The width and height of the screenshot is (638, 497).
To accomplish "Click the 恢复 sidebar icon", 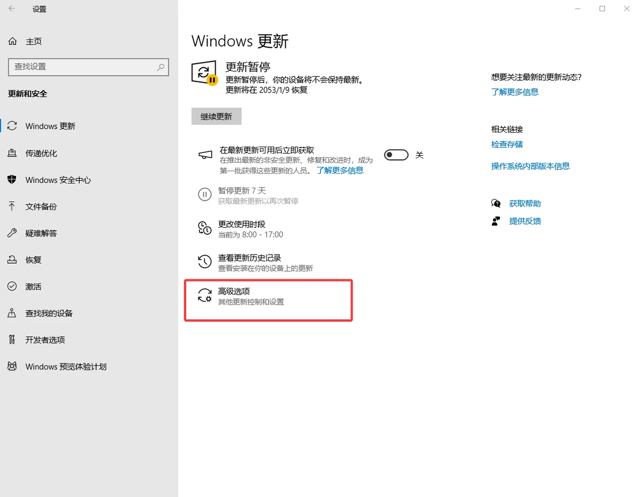I will [x=12, y=259].
